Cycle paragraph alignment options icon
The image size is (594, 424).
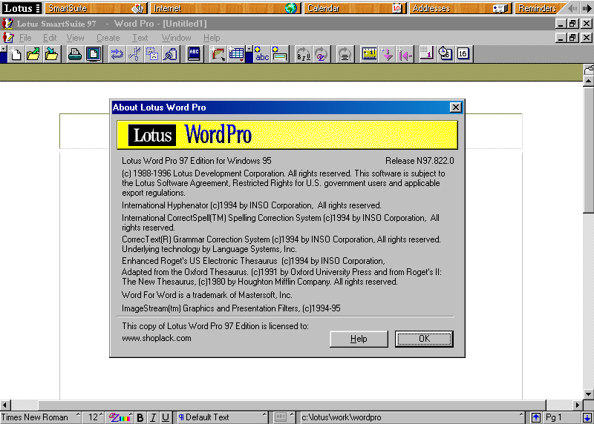tap(345, 54)
